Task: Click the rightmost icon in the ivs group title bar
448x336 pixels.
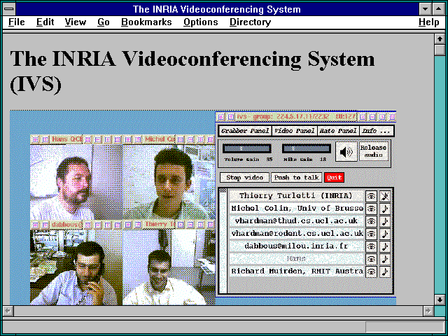Action: [x=393, y=117]
